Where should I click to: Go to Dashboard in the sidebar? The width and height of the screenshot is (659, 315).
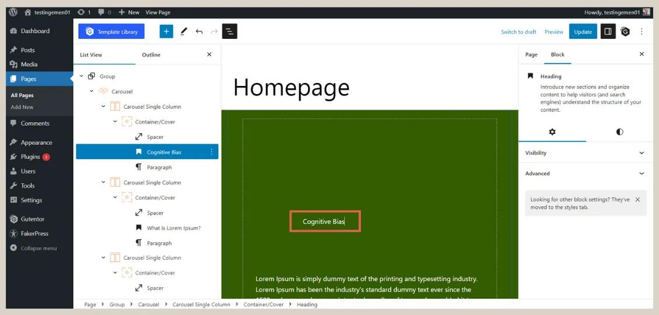coord(40,31)
